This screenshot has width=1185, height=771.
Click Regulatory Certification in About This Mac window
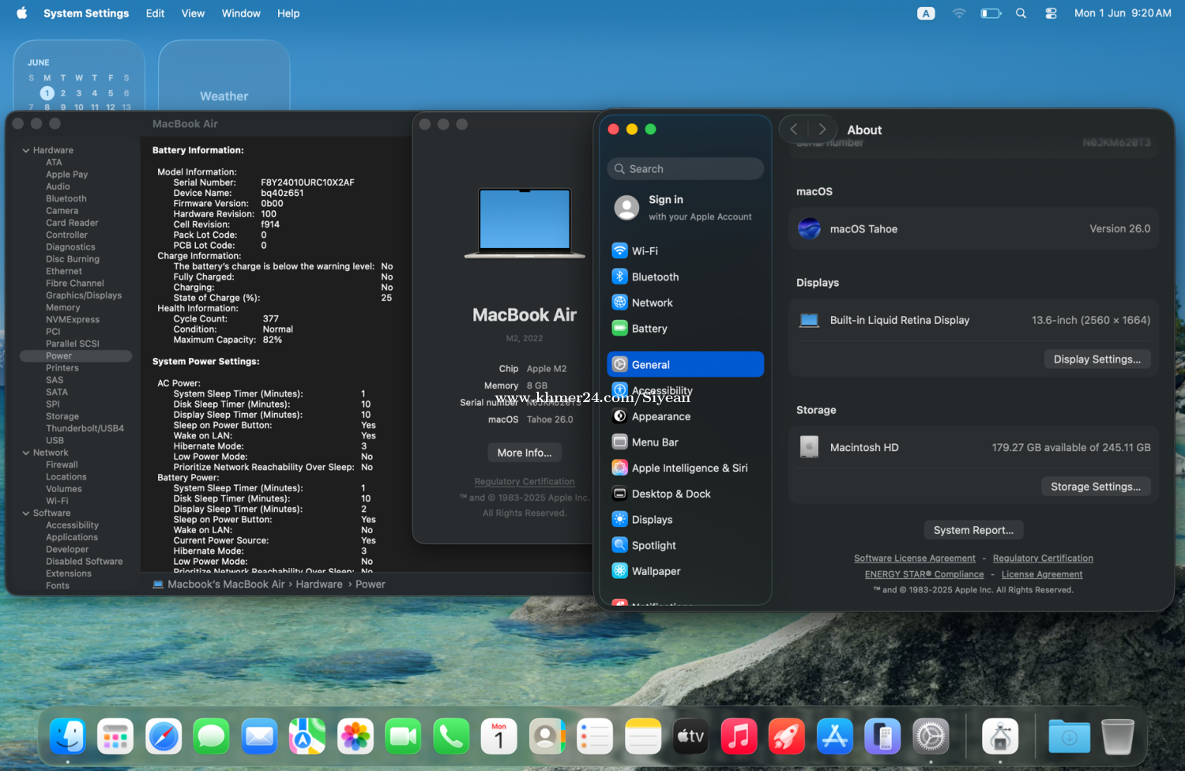click(x=525, y=482)
